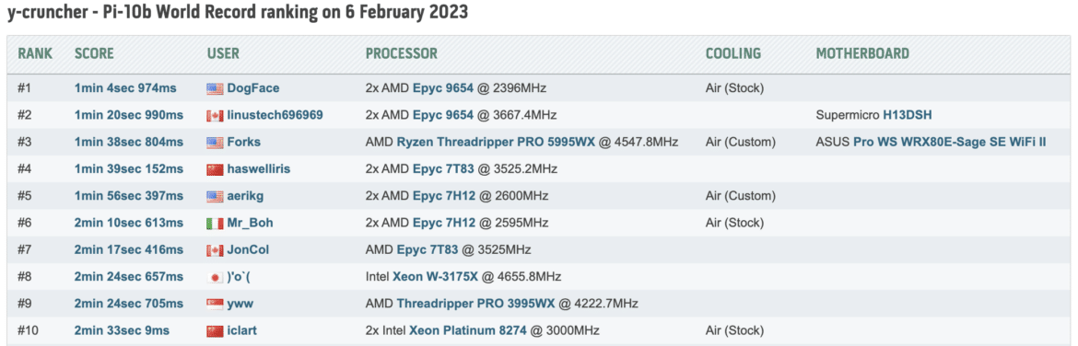This screenshot has width=1078, height=346.
Task: Open haswelliris user profile
Action: tap(259, 169)
